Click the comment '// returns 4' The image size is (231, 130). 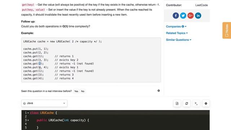coord(64,78)
